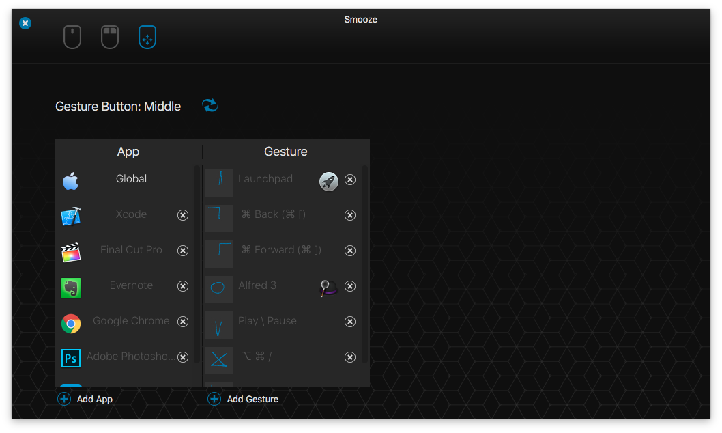Select the Alfred 3 gesture label
The height and width of the screenshot is (433, 722).
tap(257, 285)
